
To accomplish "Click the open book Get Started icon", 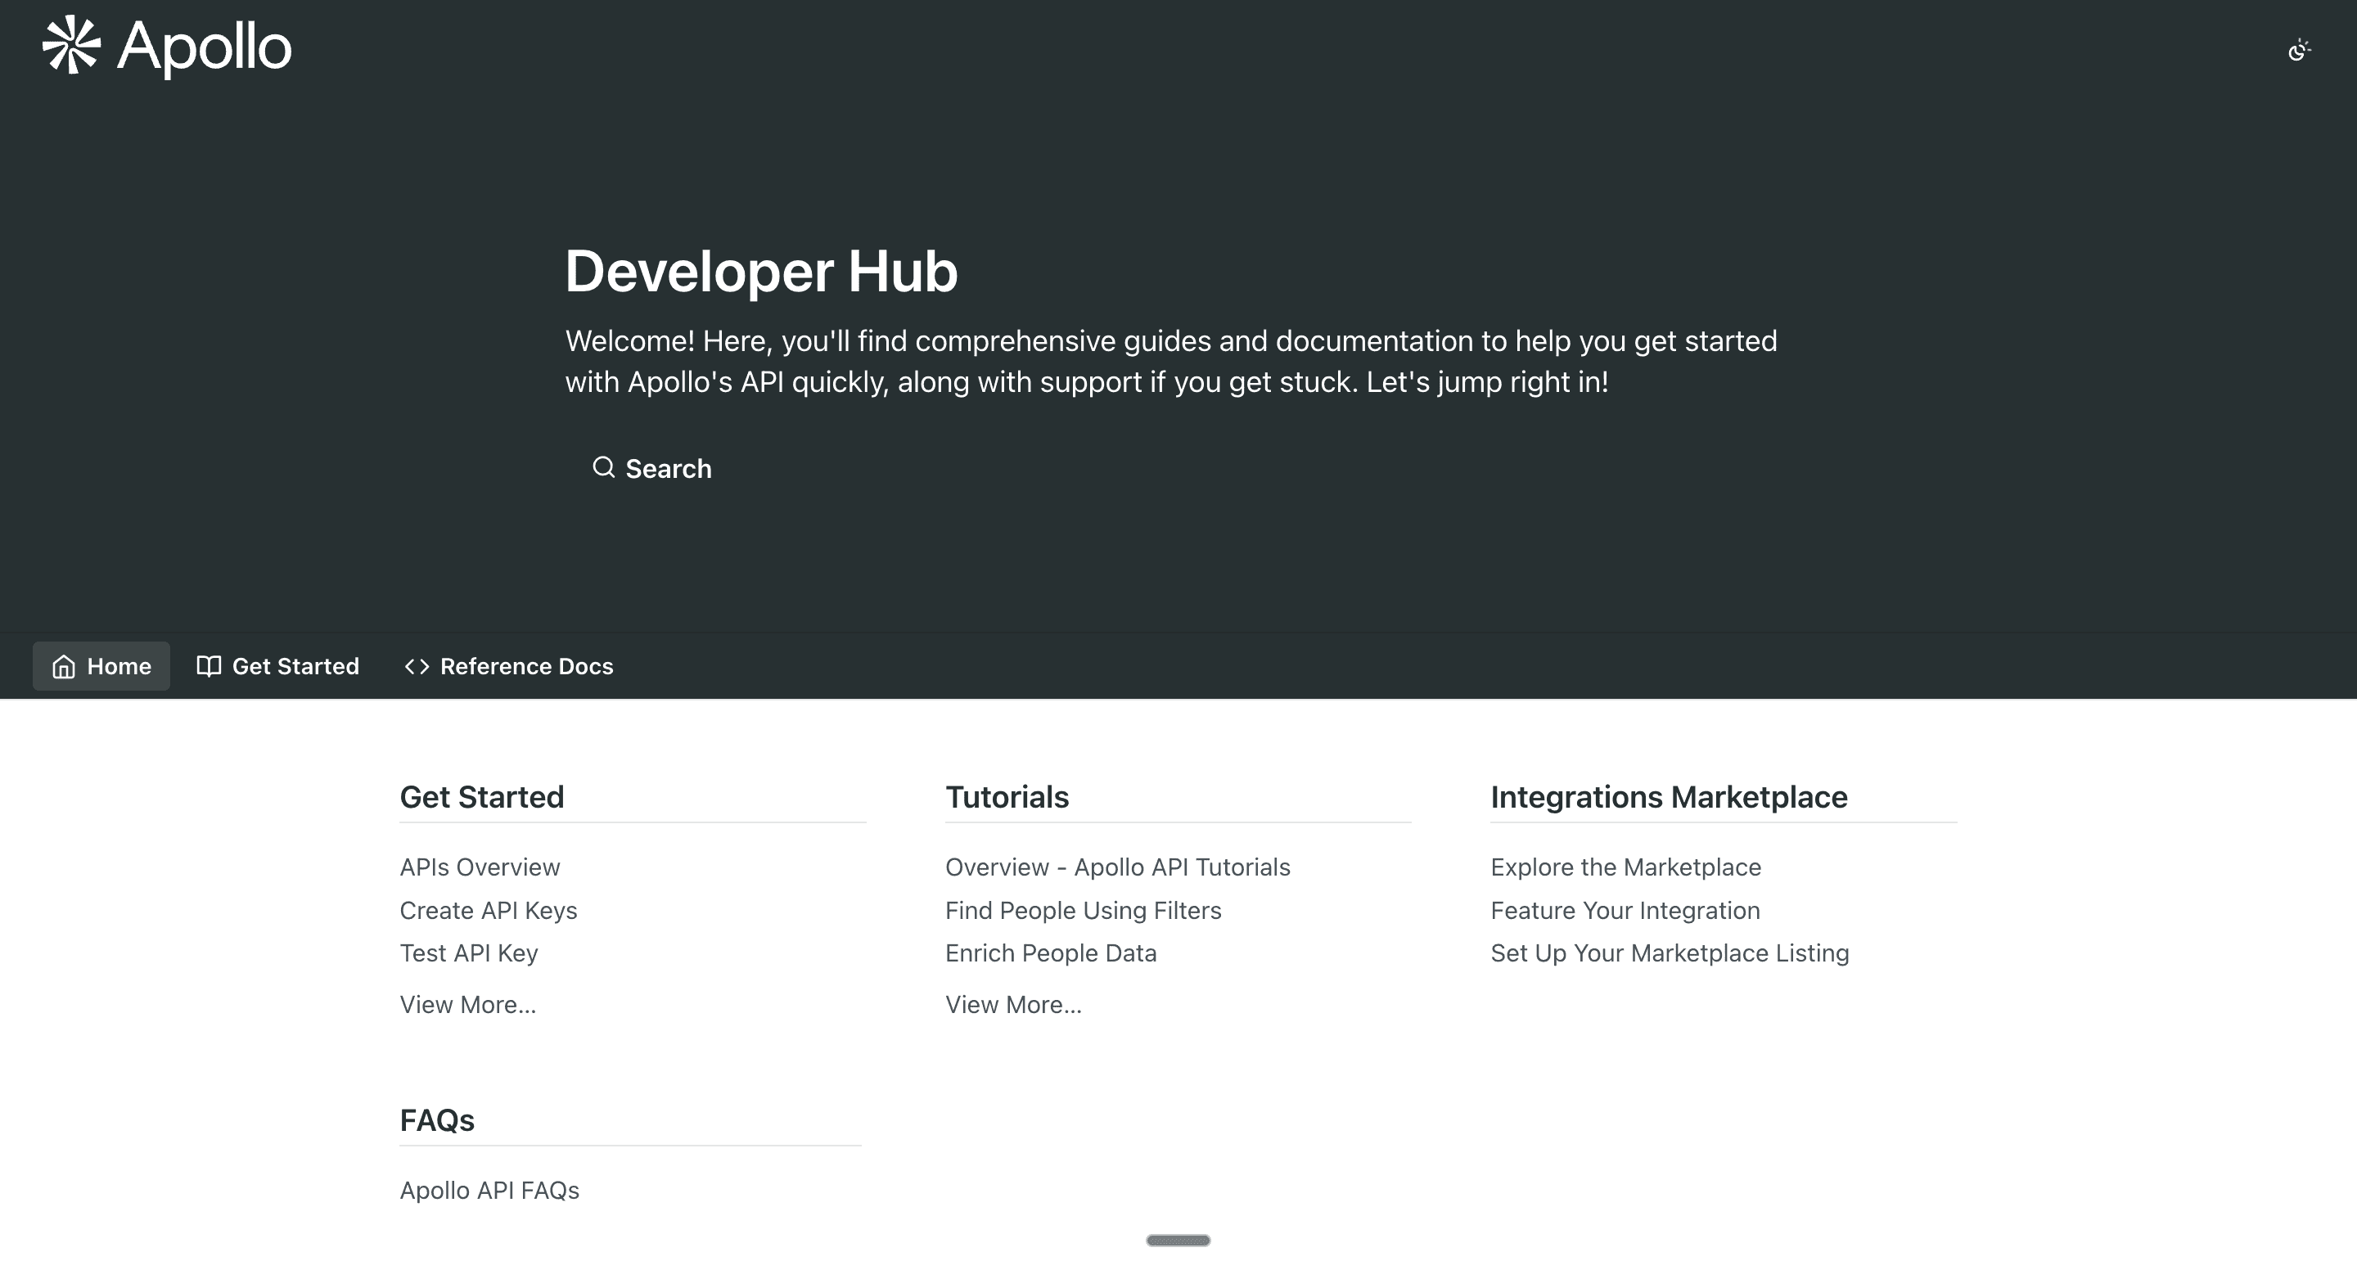I will pos(209,666).
